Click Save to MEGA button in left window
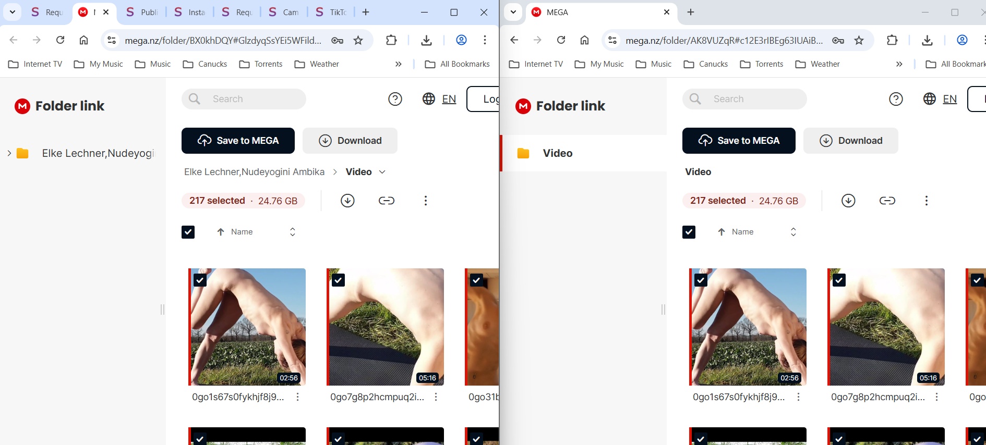The width and height of the screenshot is (986, 445). click(x=238, y=141)
